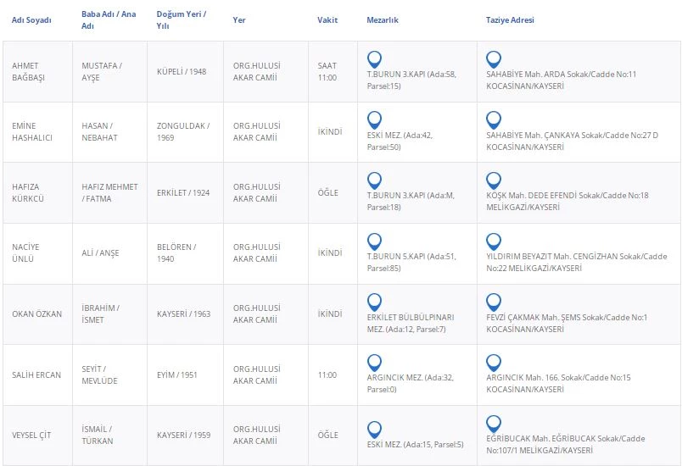682x466 pixels.
Task: Open condolence address pin for Ahmet Bağbaşı
Action: 494,59
